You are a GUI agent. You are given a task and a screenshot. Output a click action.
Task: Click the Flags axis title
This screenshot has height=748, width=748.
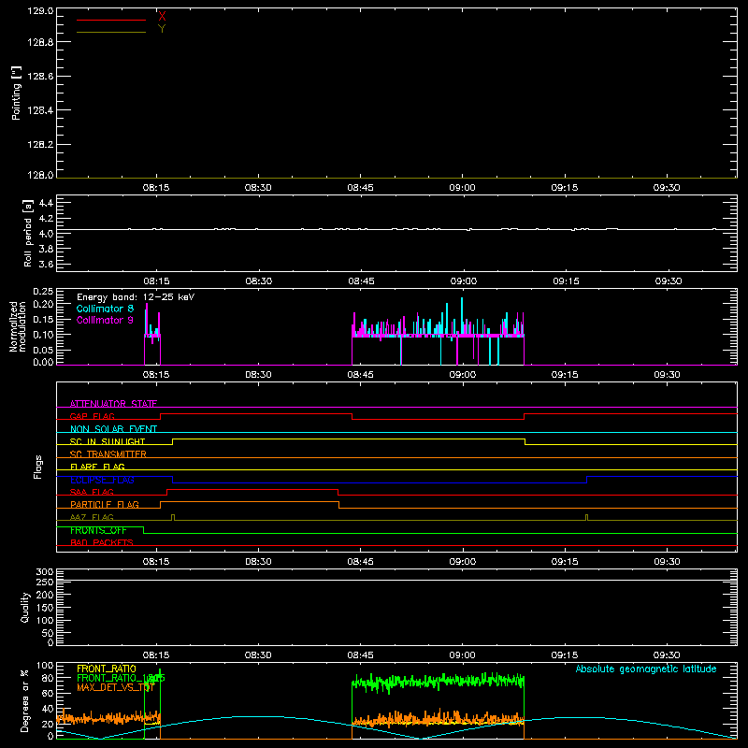tap(38, 467)
